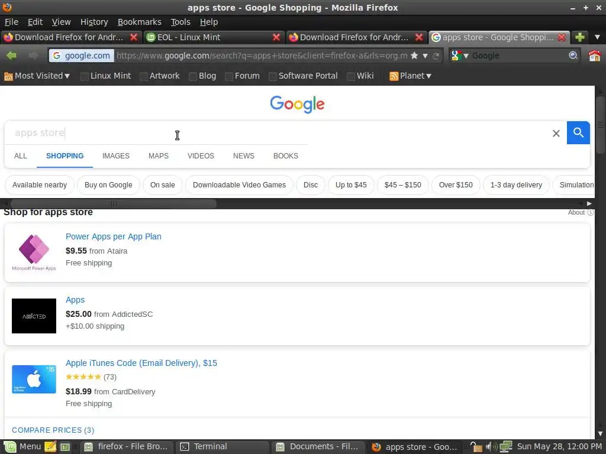Switch to the ALL results tab
The width and height of the screenshot is (606, 454).
[x=21, y=156]
